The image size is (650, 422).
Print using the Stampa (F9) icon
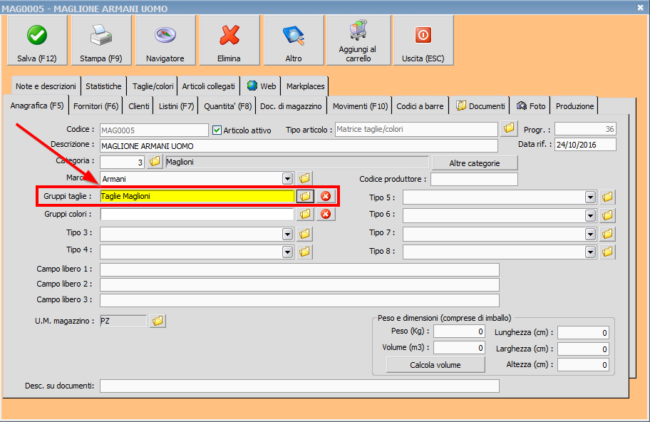click(x=100, y=41)
